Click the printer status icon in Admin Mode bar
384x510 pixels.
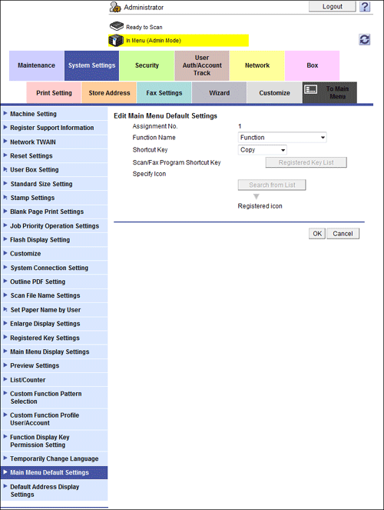pyautogui.click(x=115, y=41)
